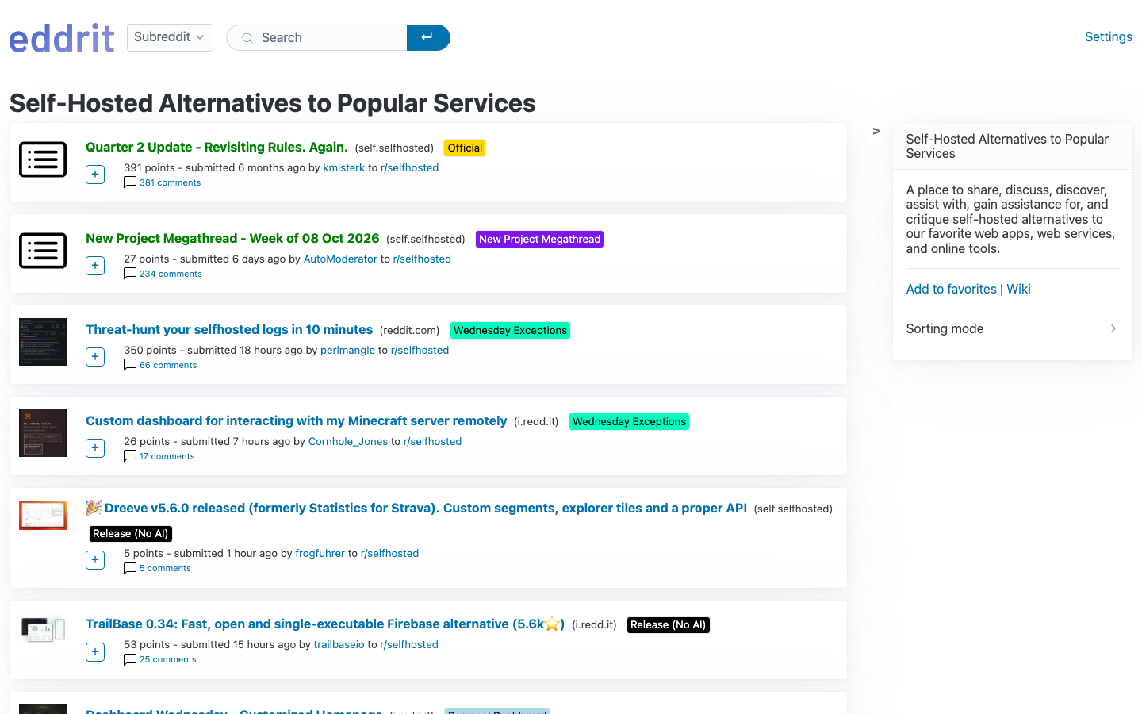The width and height of the screenshot is (1142, 714).
Task: Click the Sorting mode label
Action: pyautogui.click(x=945, y=328)
